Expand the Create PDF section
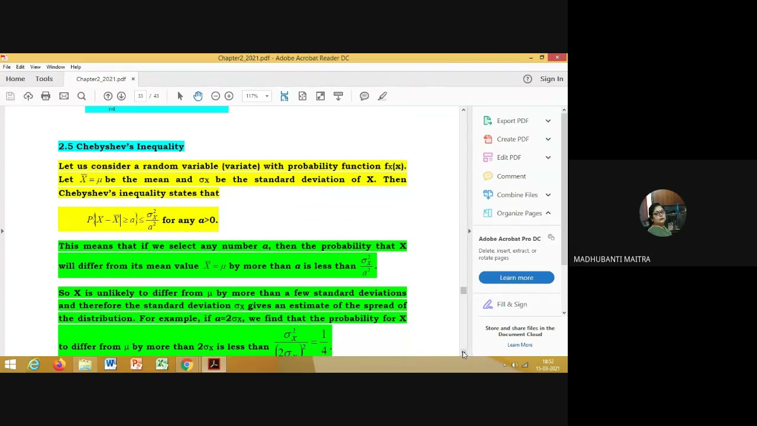The height and width of the screenshot is (426, 757). click(x=548, y=139)
